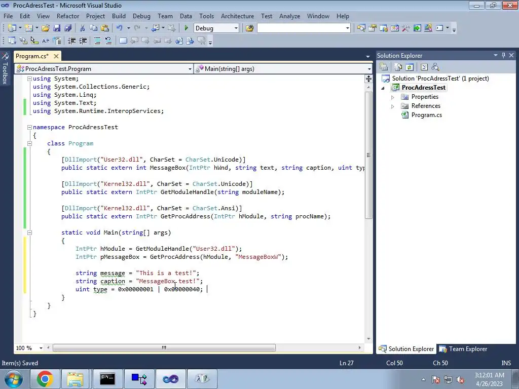The height and width of the screenshot is (389, 519).
Task: Open the File menu
Action: 8,16
